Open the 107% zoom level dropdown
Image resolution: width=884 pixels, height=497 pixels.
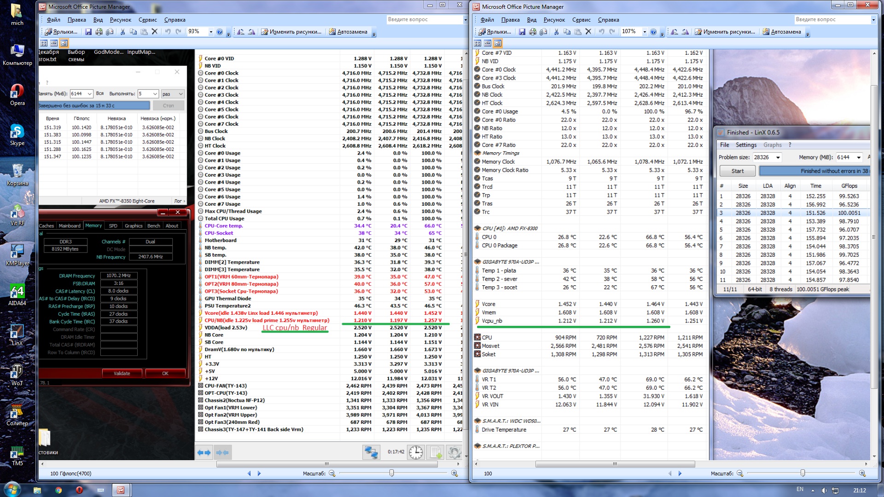(645, 32)
